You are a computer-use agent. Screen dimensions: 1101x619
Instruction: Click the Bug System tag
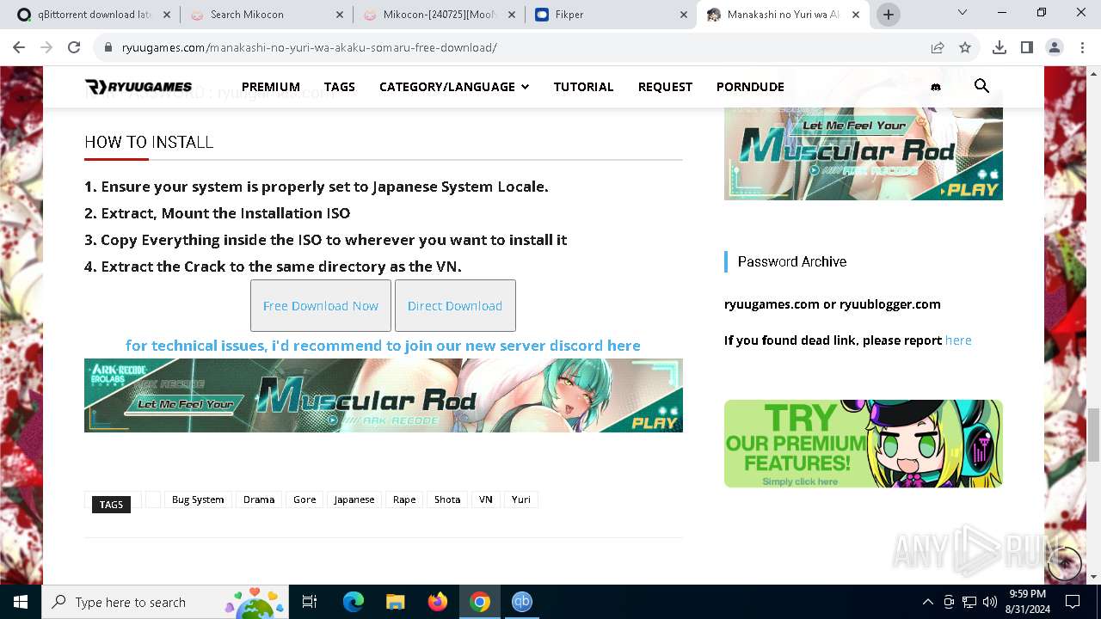(x=198, y=499)
